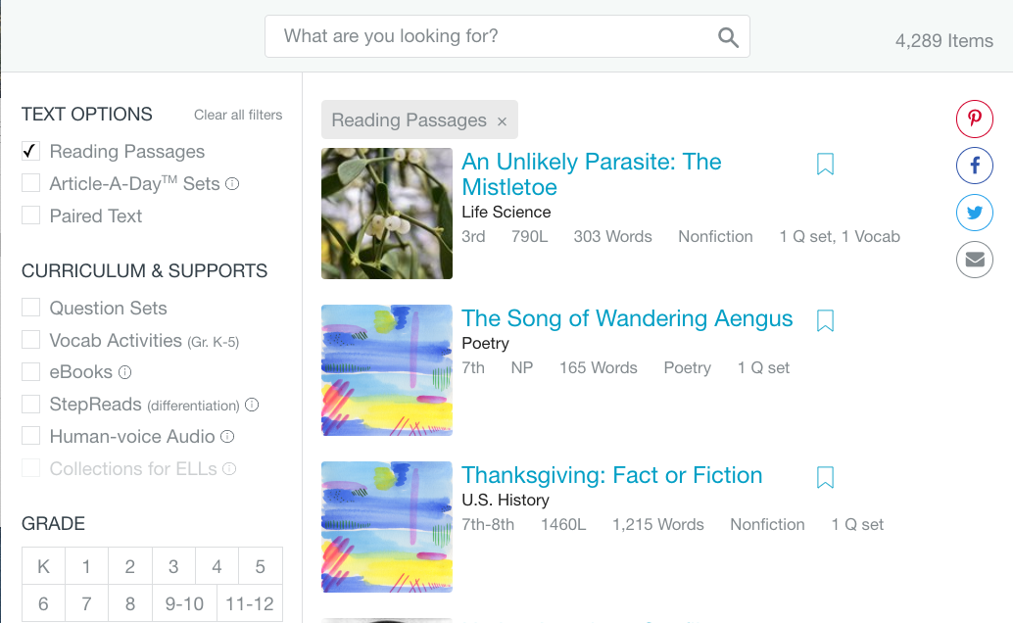Screen dimensions: 1013x623
Task: Bookmark An Unlikely Parasite: The Mistletoe
Action: click(825, 164)
